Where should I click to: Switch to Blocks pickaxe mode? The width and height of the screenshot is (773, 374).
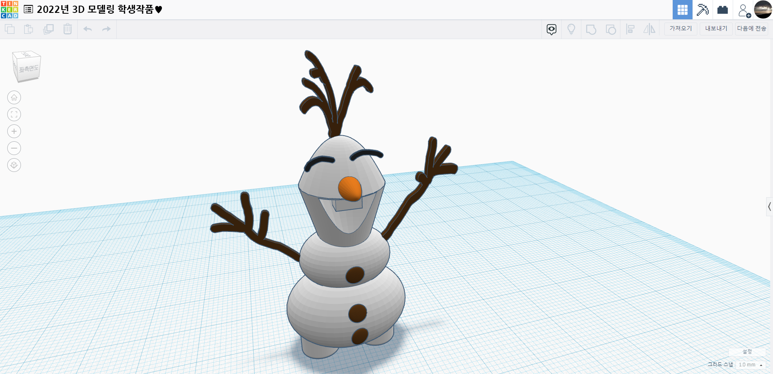(x=703, y=10)
